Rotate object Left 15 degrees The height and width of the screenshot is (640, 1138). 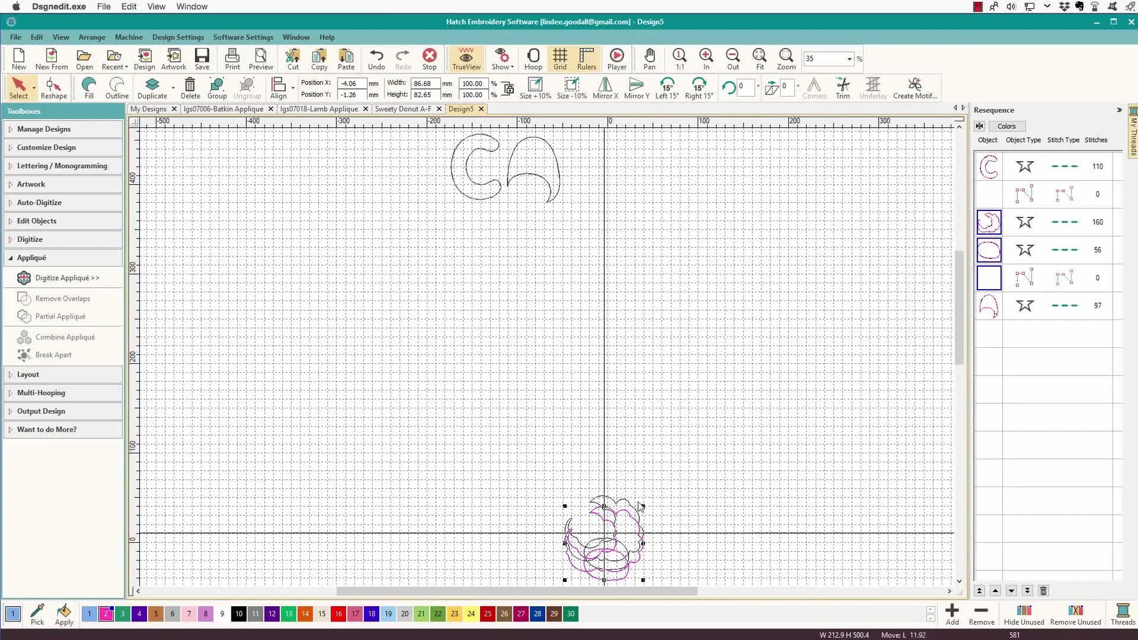coord(667,88)
